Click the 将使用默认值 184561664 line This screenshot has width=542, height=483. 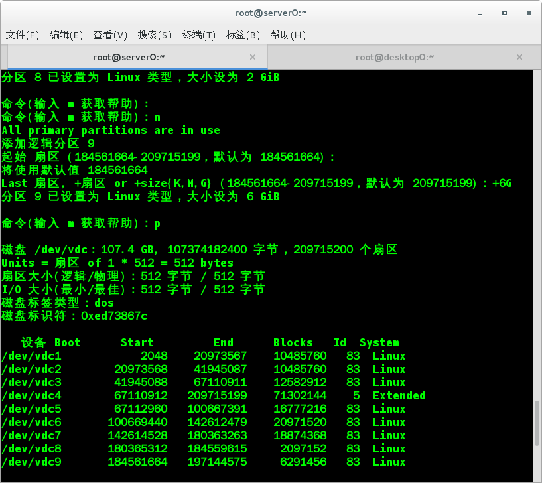(x=75, y=170)
